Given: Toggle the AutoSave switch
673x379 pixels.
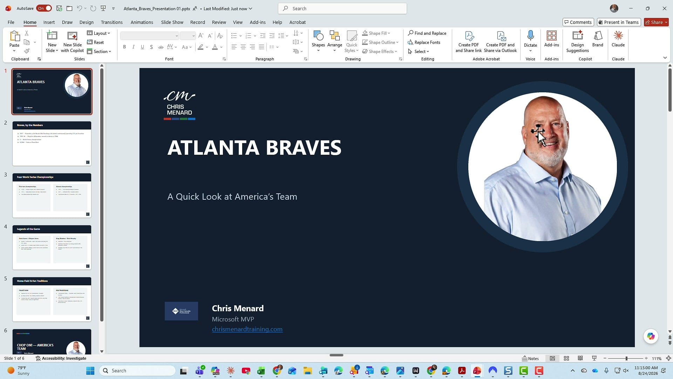Looking at the screenshot, I should (x=44, y=8).
